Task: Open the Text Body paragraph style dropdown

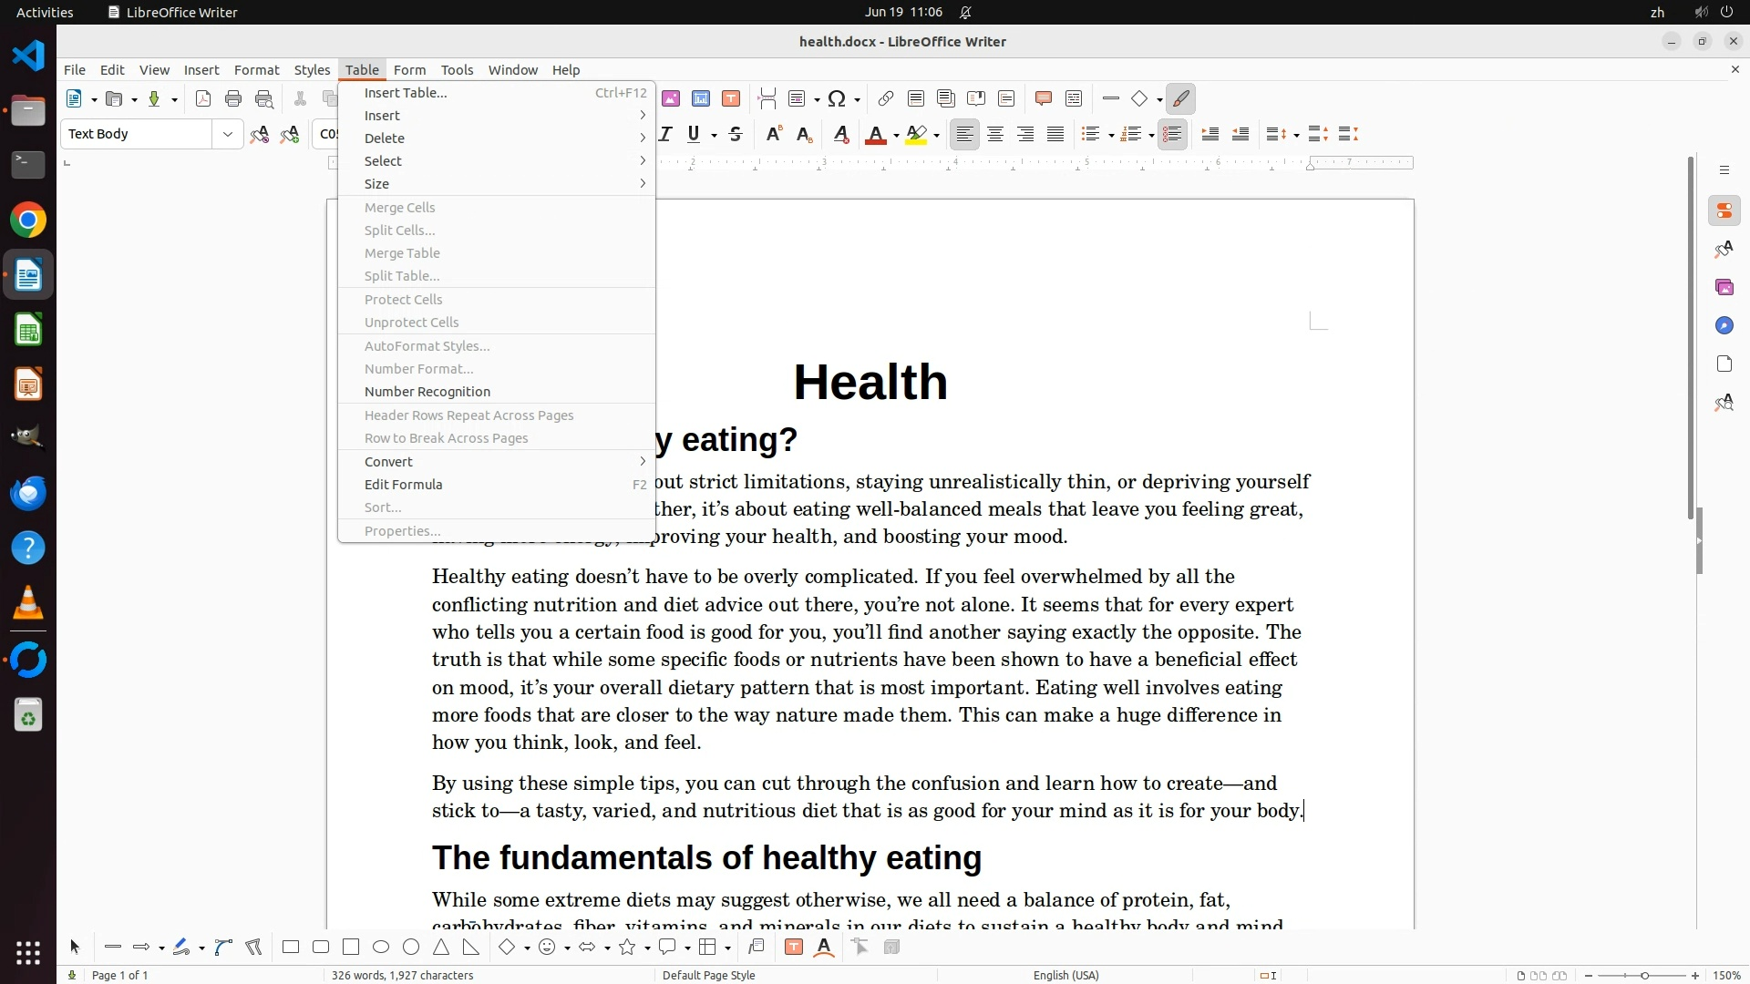Action: [228, 135]
